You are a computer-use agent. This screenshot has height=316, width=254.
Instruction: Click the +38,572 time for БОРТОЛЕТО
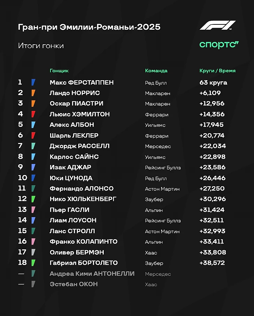point(212,263)
